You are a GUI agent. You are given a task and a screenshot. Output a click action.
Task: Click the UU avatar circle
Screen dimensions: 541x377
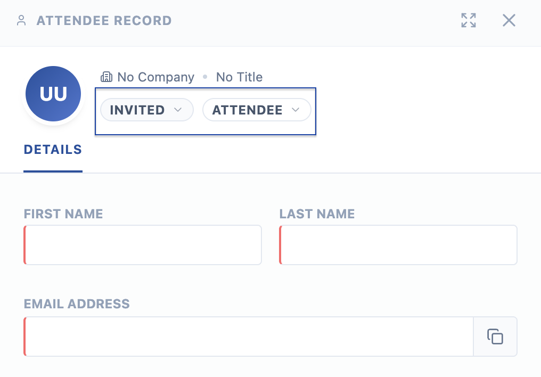coord(53,94)
